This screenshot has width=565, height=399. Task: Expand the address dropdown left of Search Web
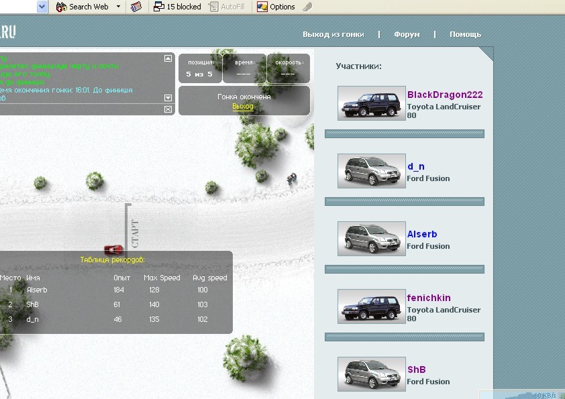click(x=42, y=7)
